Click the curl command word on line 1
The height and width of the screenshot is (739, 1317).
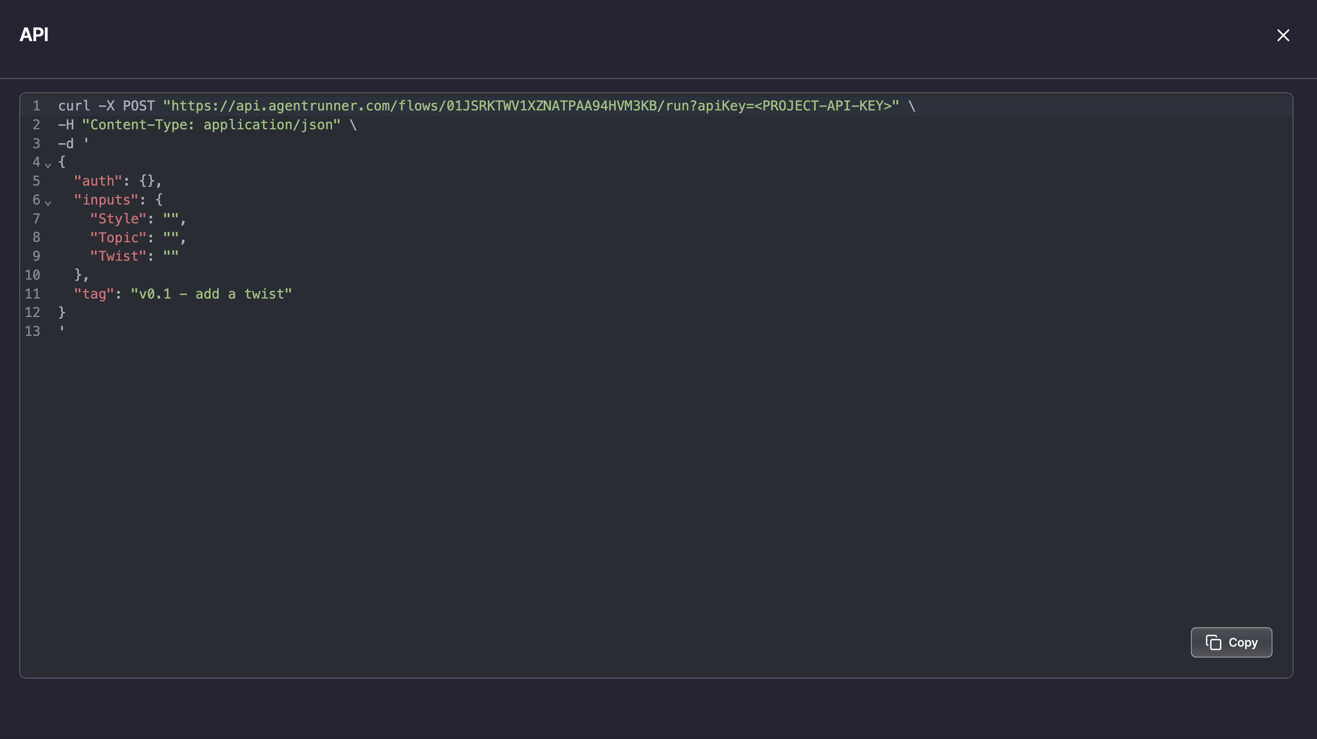(x=74, y=106)
